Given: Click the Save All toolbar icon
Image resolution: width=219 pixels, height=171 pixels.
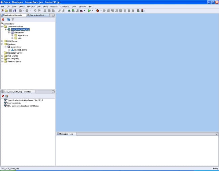Looking at the screenshot, I should click(14, 11).
